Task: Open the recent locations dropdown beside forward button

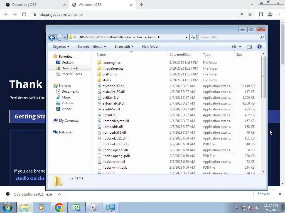Action: [65, 37]
